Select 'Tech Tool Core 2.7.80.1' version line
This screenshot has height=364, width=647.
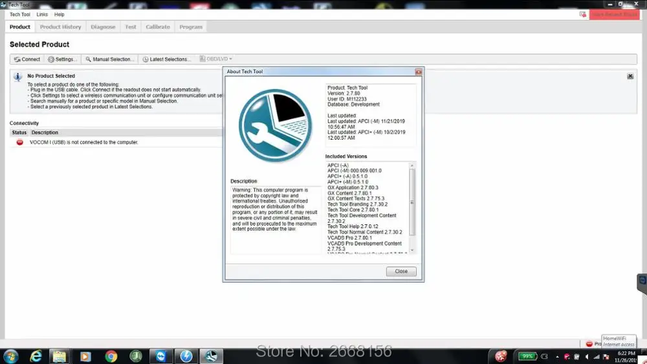pyautogui.click(x=353, y=210)
